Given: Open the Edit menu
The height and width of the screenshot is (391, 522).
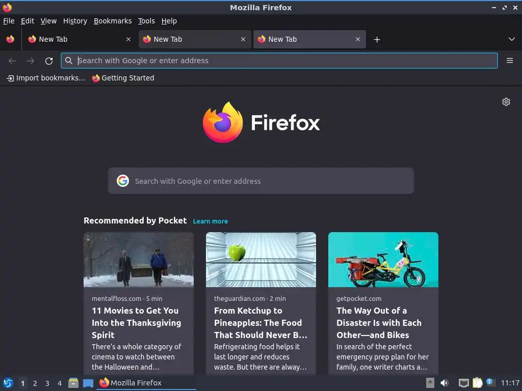Looking at the screenshot, I should pyautogui.click(x=28, y=21).
